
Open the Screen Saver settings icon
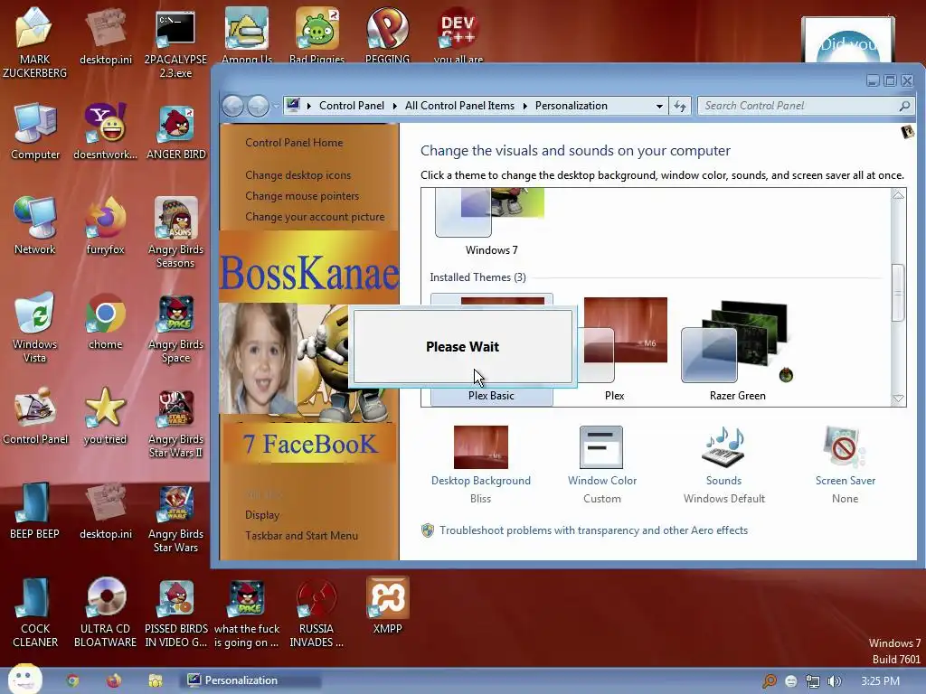[x=846, y=446]
